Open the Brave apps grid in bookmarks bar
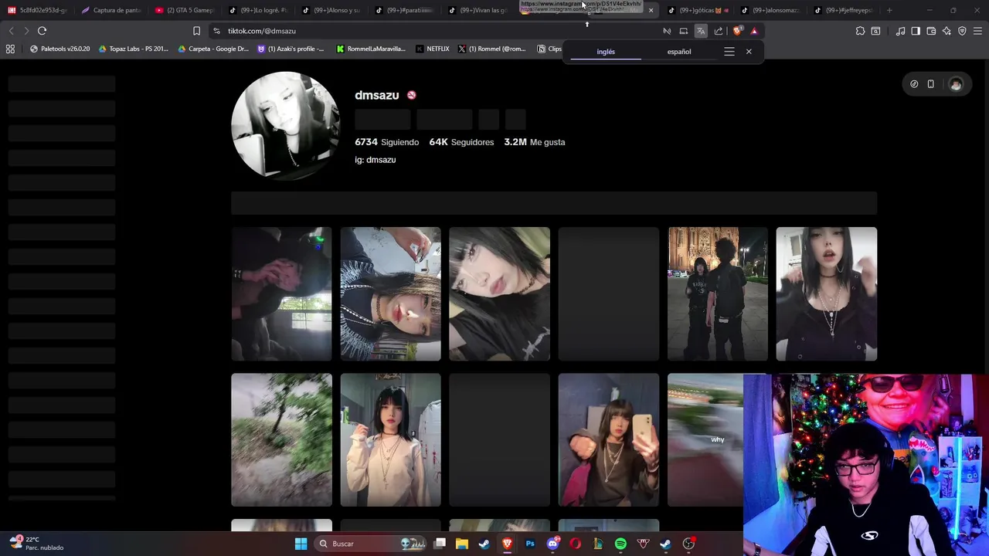Viewport: 989px width, 556px height. click(10, 49)
